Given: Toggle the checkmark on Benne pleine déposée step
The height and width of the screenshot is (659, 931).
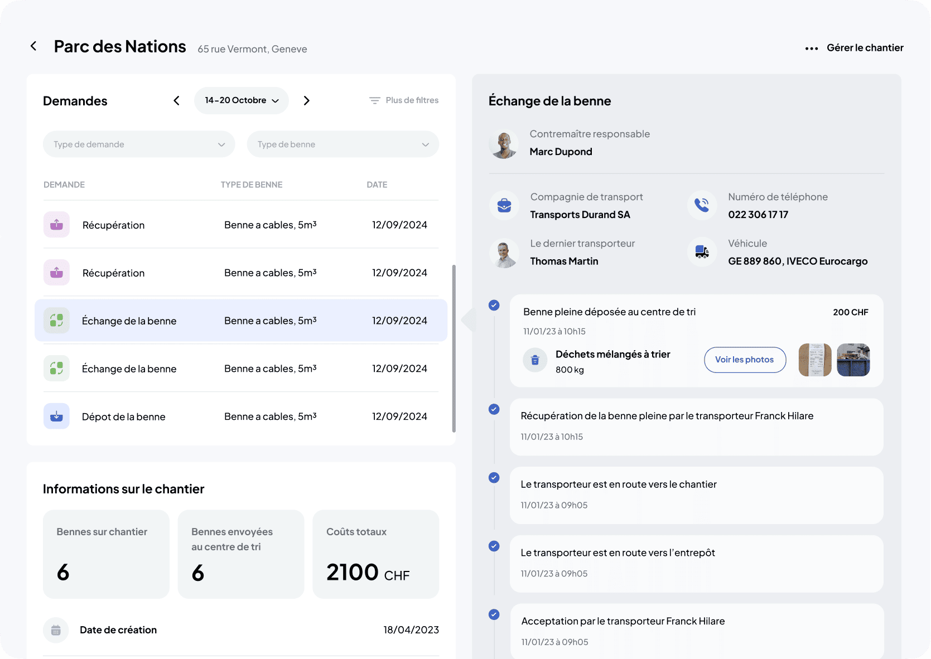Looking at the screenshot, I should click(494, 306).
